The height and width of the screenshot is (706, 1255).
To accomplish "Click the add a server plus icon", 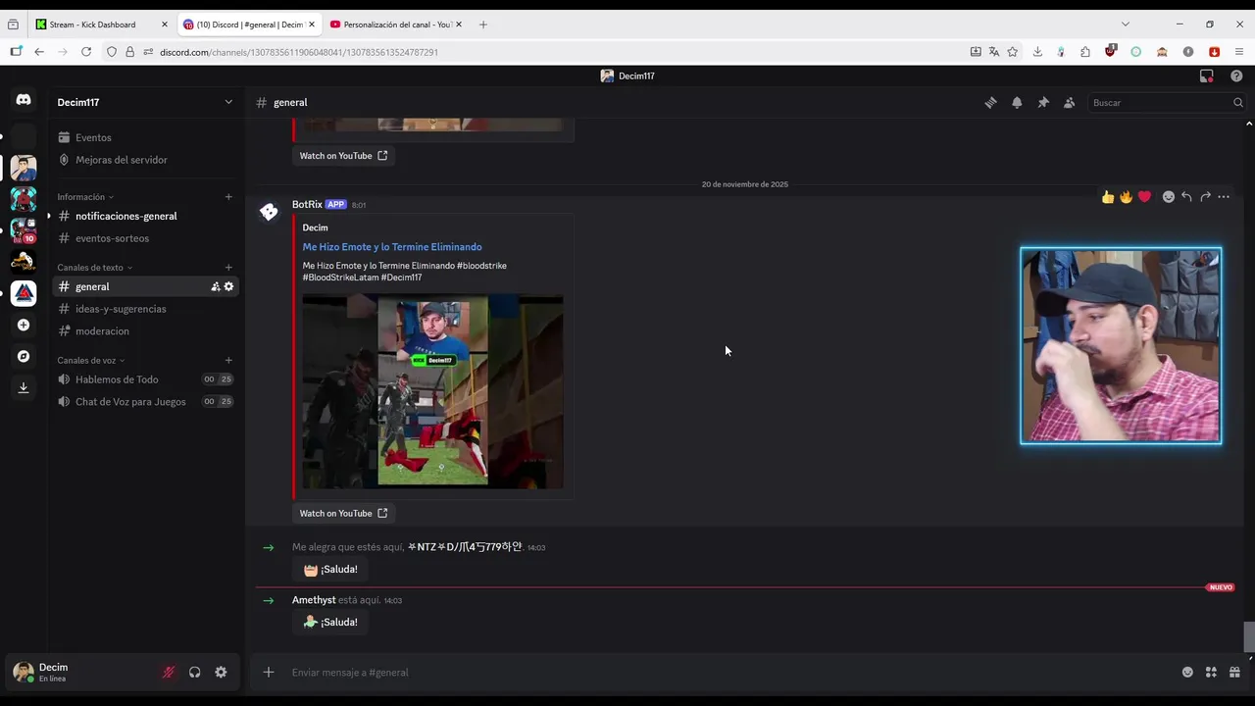I will click(x=24, y=325).
